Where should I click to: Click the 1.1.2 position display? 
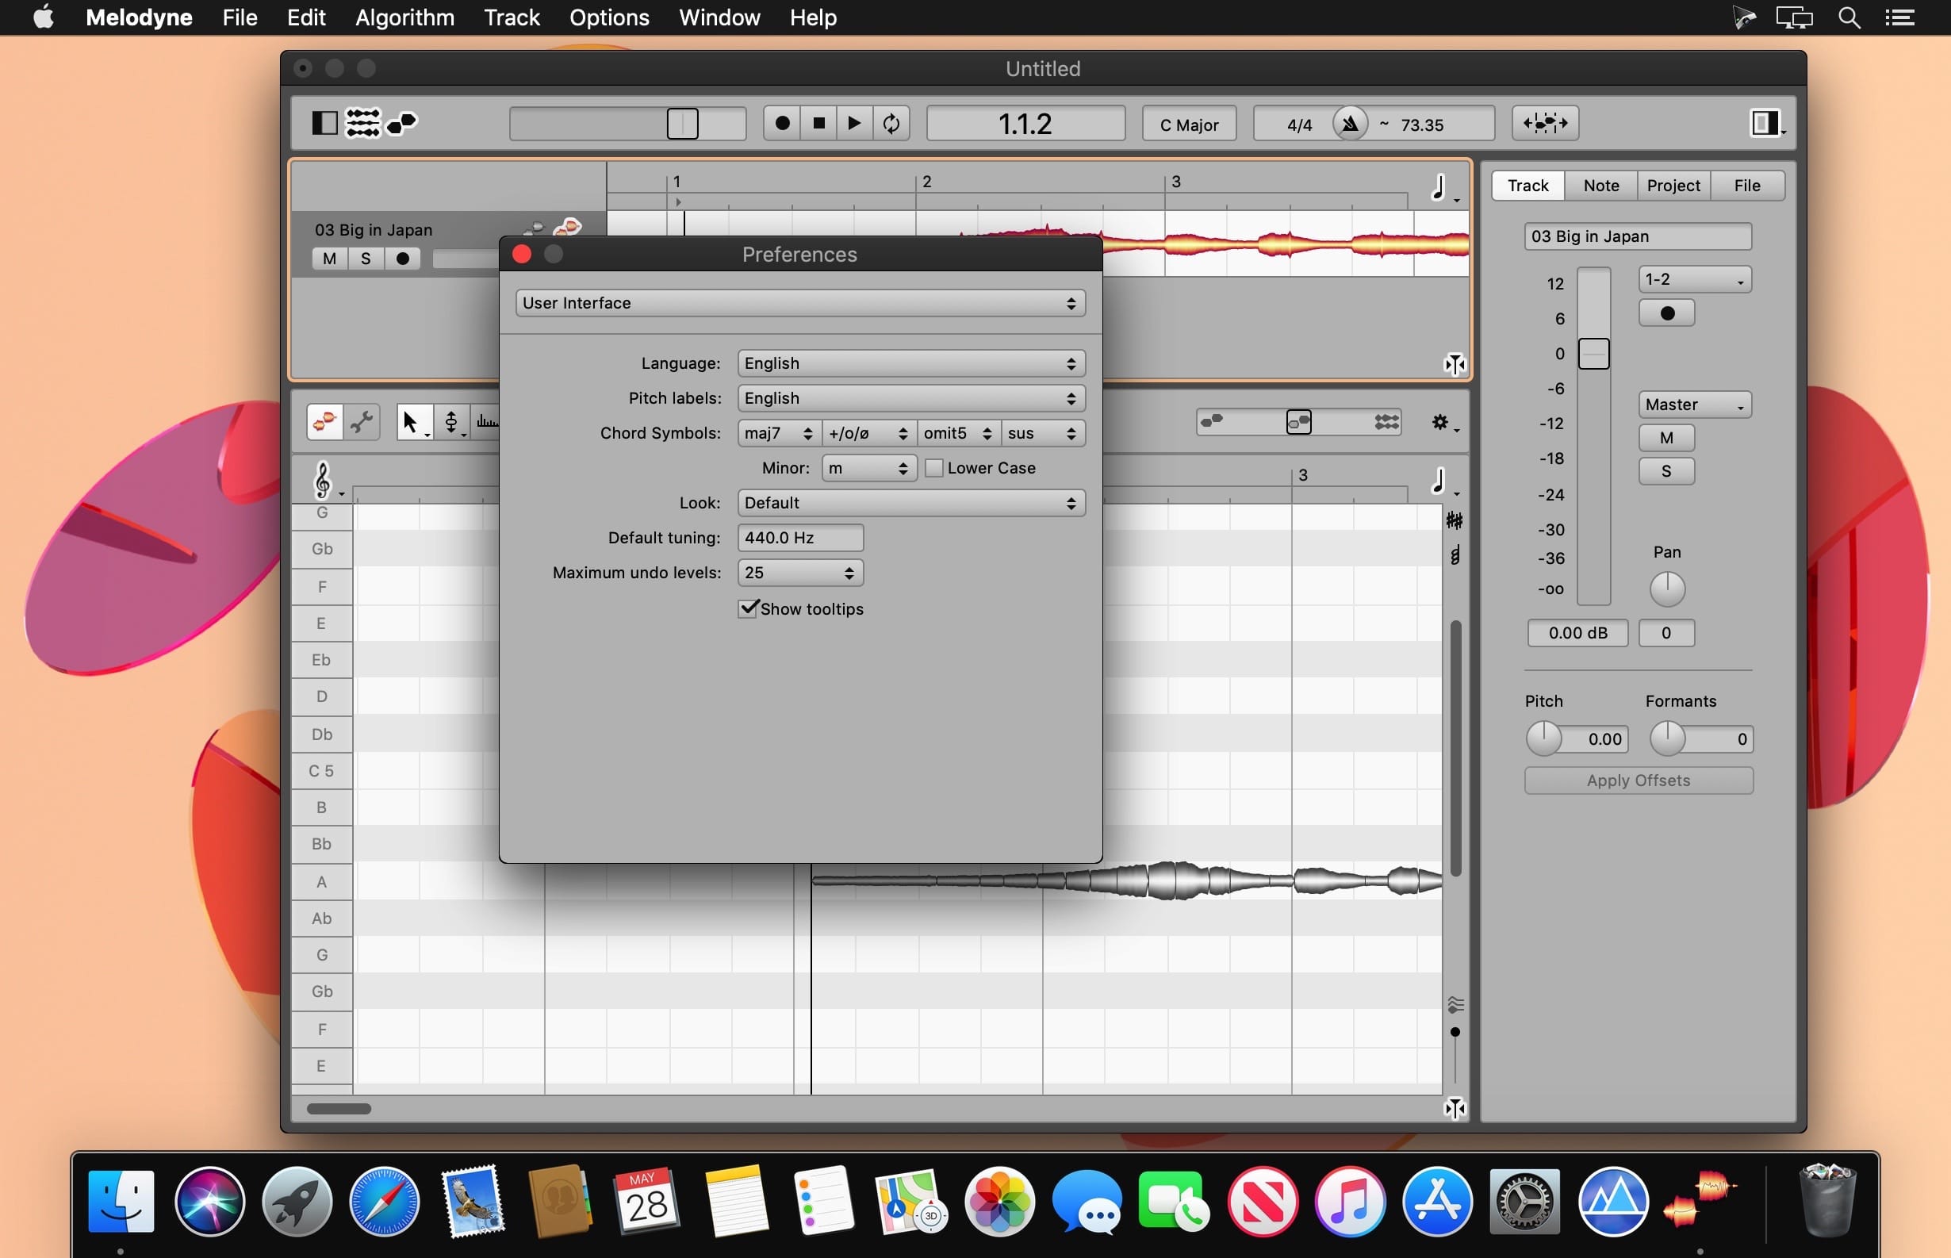(1025, 125)
